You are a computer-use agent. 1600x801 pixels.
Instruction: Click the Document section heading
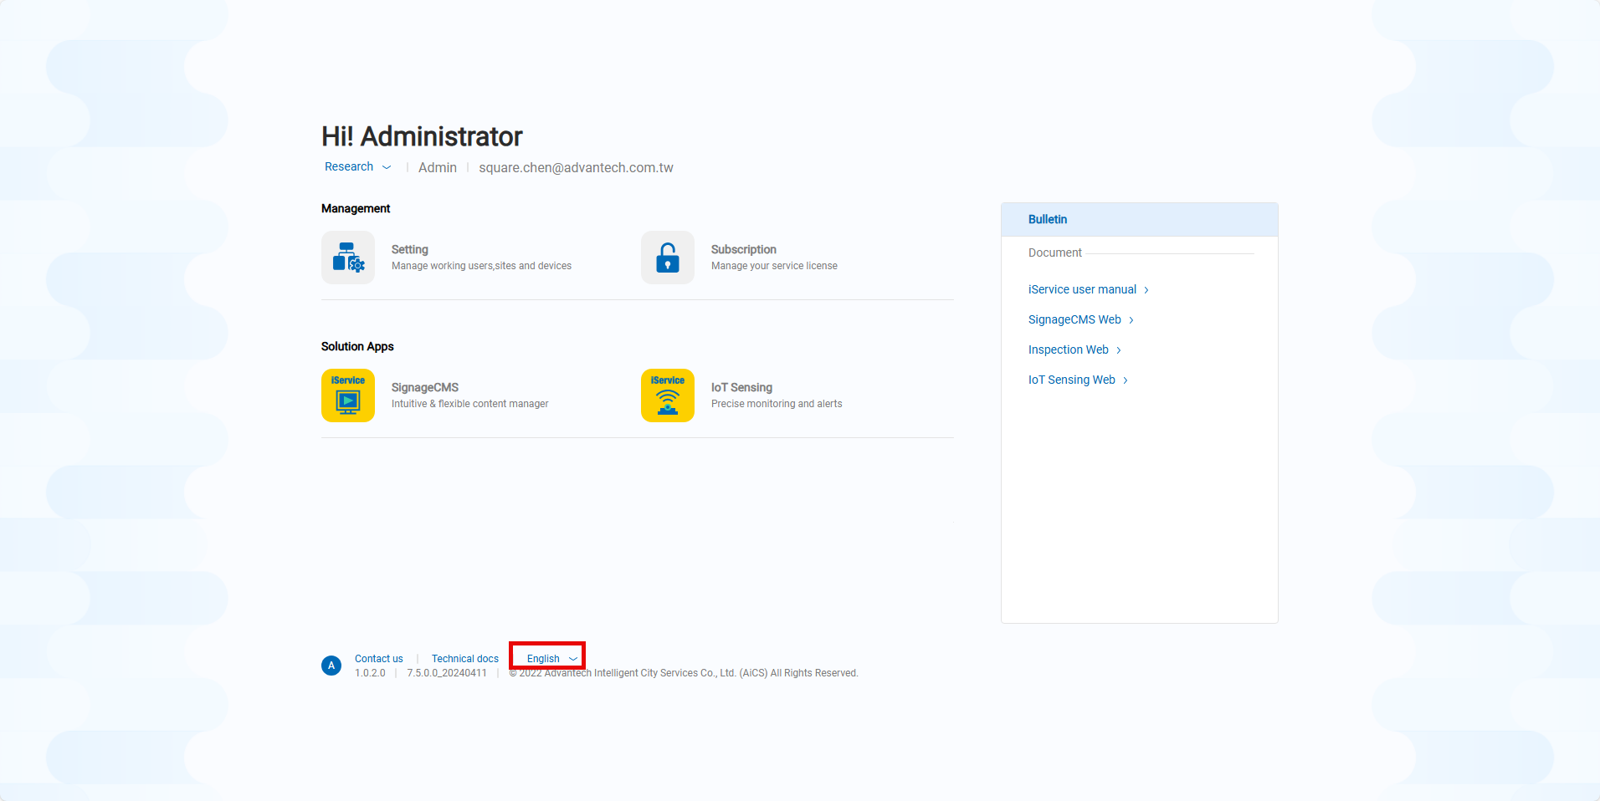(x=1054, y=253)
